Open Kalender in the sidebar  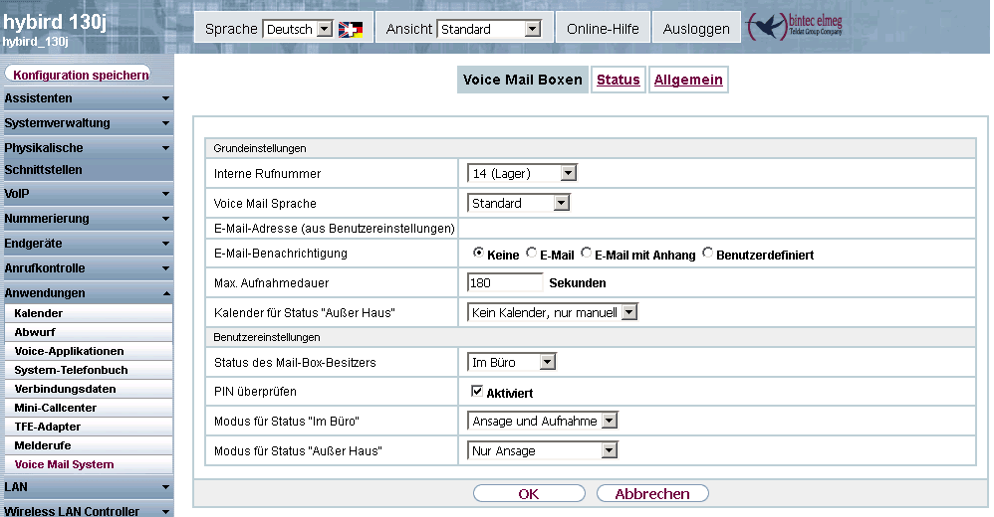(x=88, y=313)
